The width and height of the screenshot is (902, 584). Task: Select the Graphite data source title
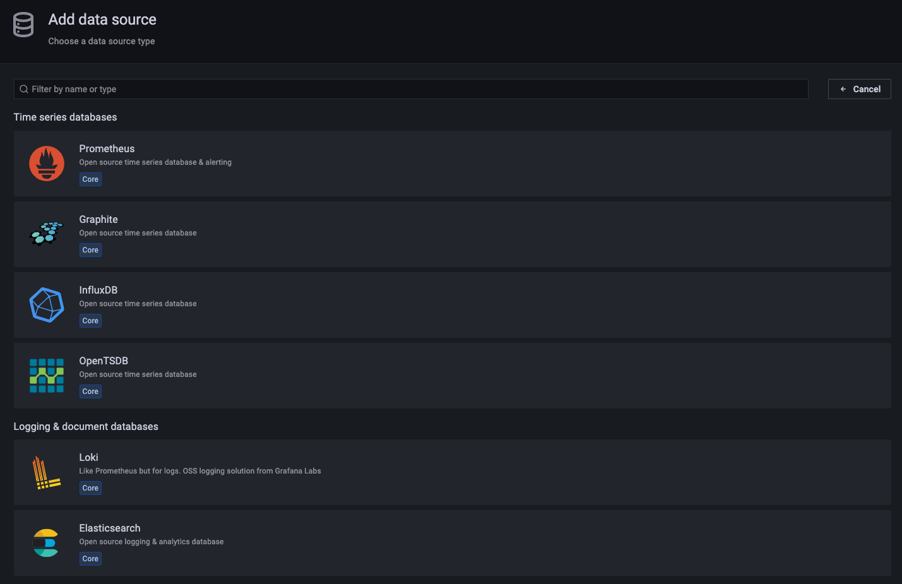[x=98, y=219]
